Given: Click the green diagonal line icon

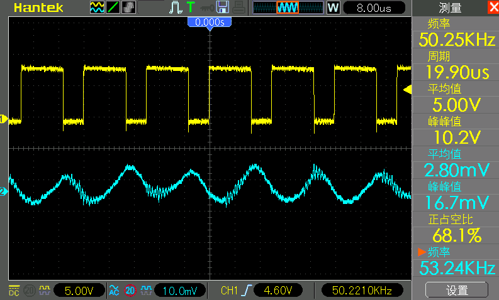Looking at the screenshot, I should (x=113, y=8).
